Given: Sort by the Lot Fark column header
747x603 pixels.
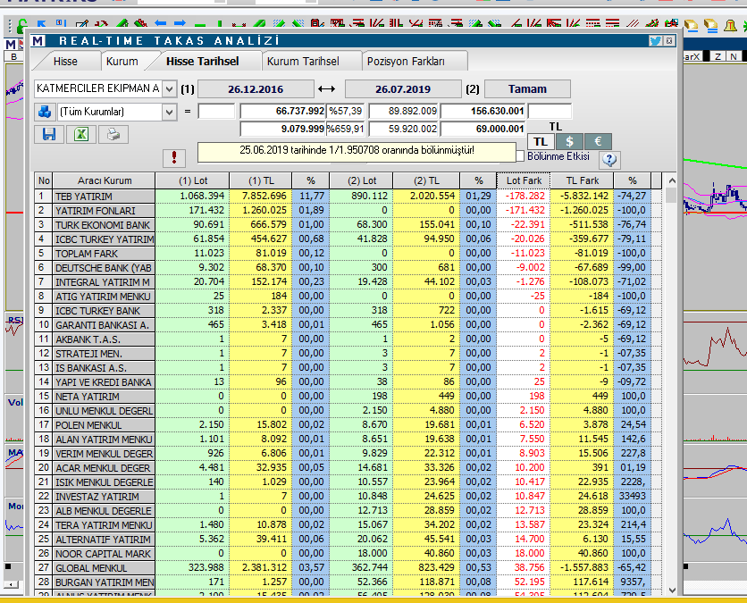Looking at the screenshot, I should (x=524, y=181).
